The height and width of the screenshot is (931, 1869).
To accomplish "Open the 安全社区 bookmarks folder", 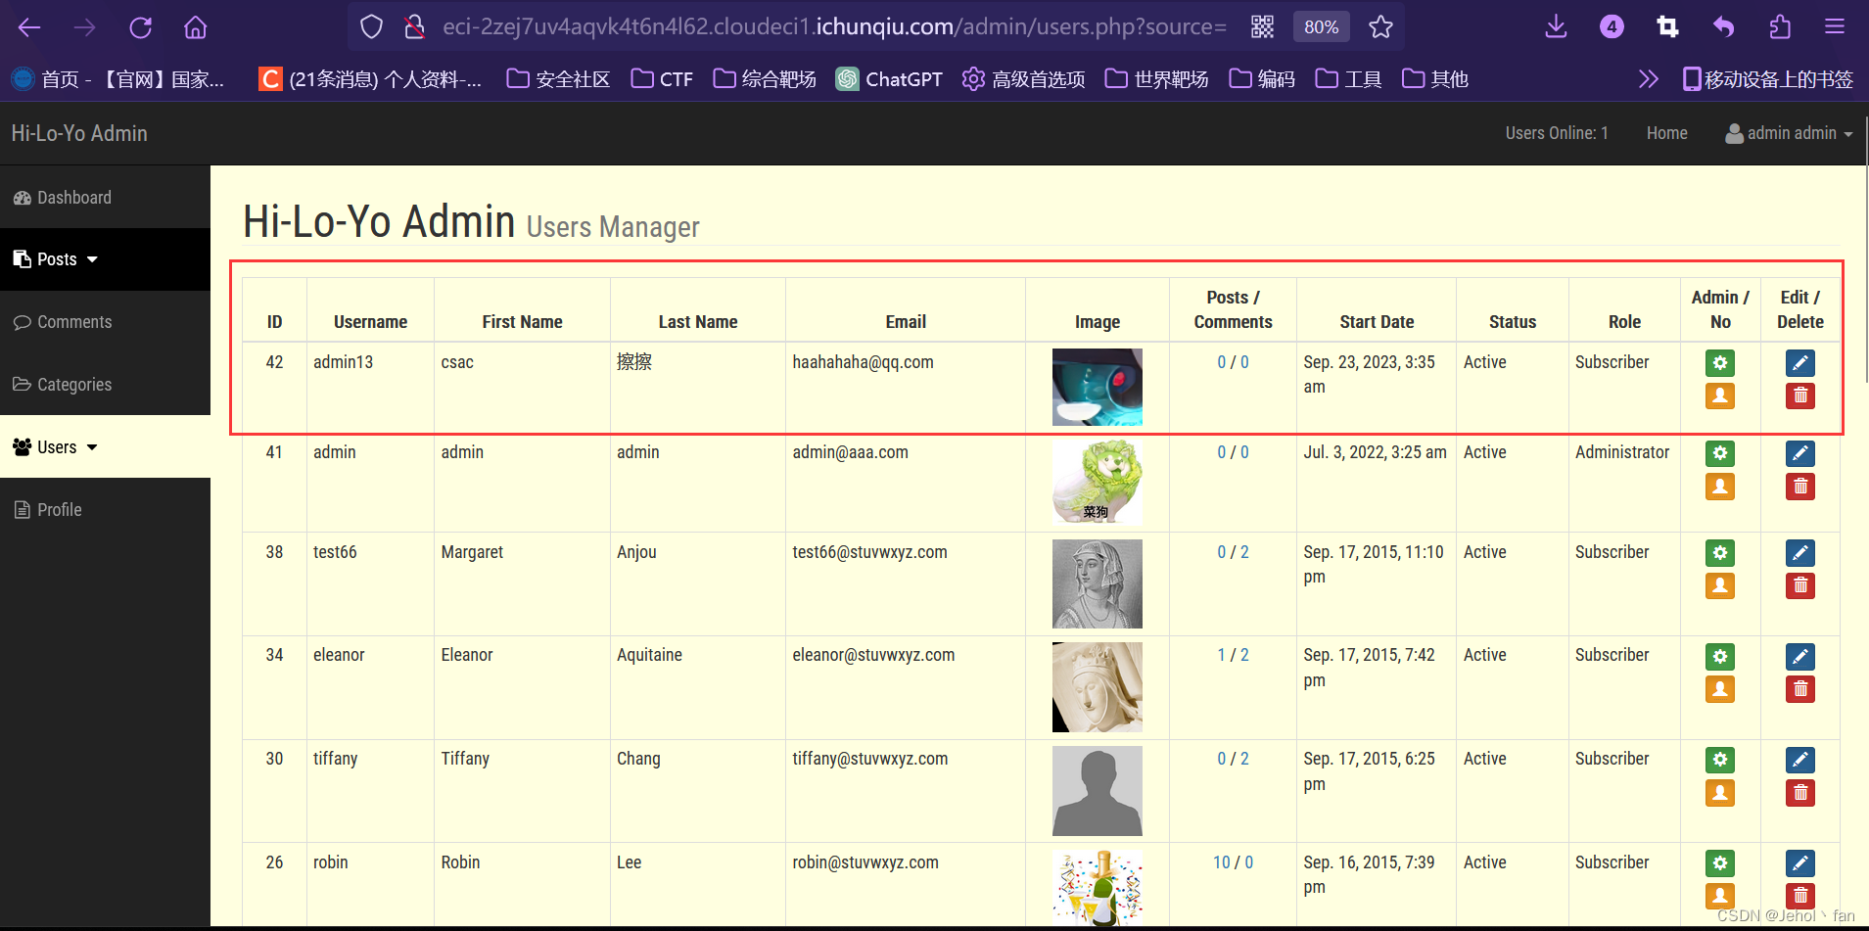I will 558,79.
